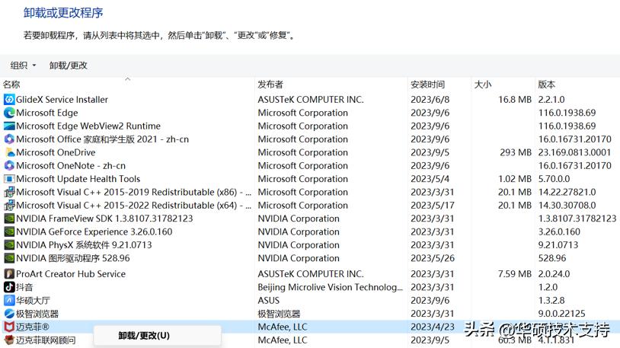Select Visual C++ 2015-2022 x64 icon

[9, 206]
